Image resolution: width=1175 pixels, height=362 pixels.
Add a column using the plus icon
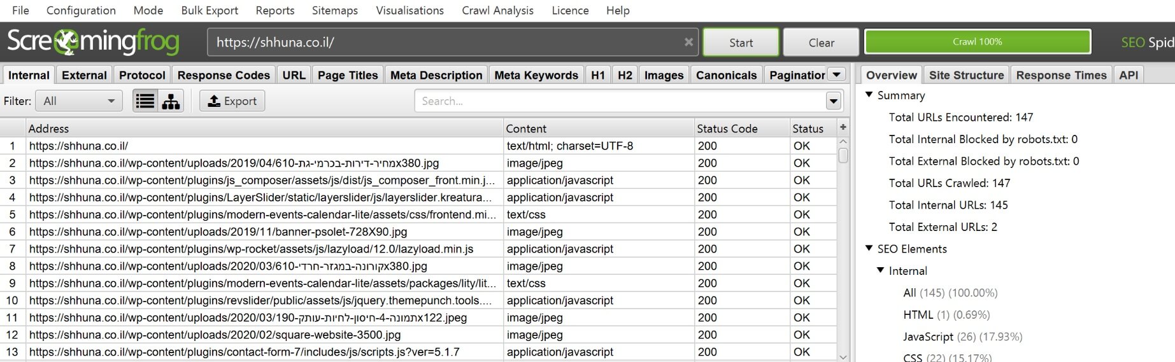(x=843, y=127)
